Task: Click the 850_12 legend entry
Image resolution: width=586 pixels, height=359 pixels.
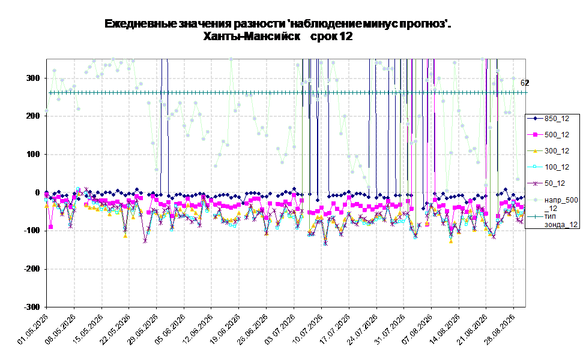Action: (x=548, y=119)
